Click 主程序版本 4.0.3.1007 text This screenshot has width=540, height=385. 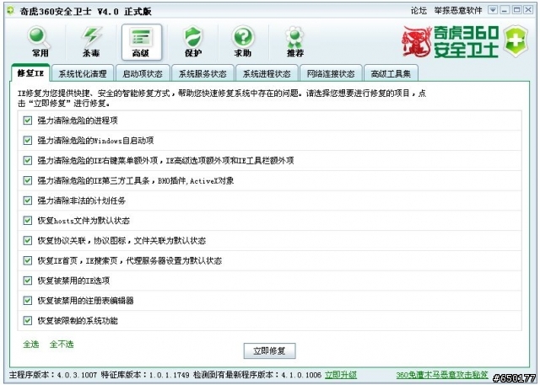coord(53,375)
